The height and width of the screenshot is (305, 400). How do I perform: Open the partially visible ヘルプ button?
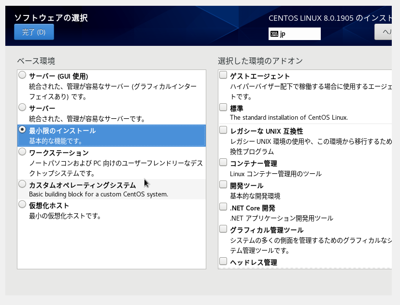383,32
